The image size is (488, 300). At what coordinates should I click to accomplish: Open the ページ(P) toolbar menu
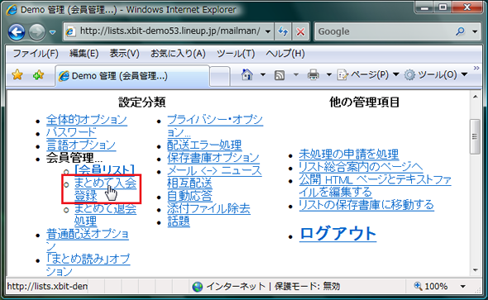point(368,74)
